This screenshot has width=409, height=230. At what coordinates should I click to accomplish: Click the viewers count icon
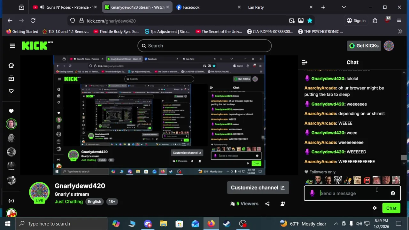click(233, 204)
